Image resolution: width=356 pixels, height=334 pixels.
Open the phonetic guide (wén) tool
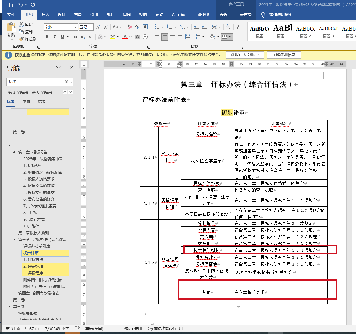(x=137, y=27)
